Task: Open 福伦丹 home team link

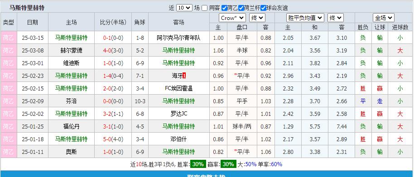Action: point(71,126)
